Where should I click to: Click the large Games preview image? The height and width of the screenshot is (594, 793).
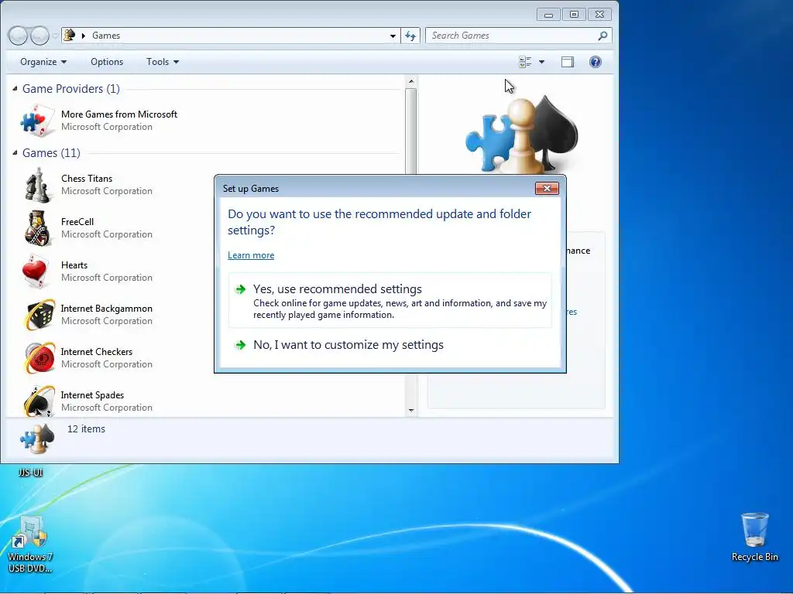click(522, 135)
